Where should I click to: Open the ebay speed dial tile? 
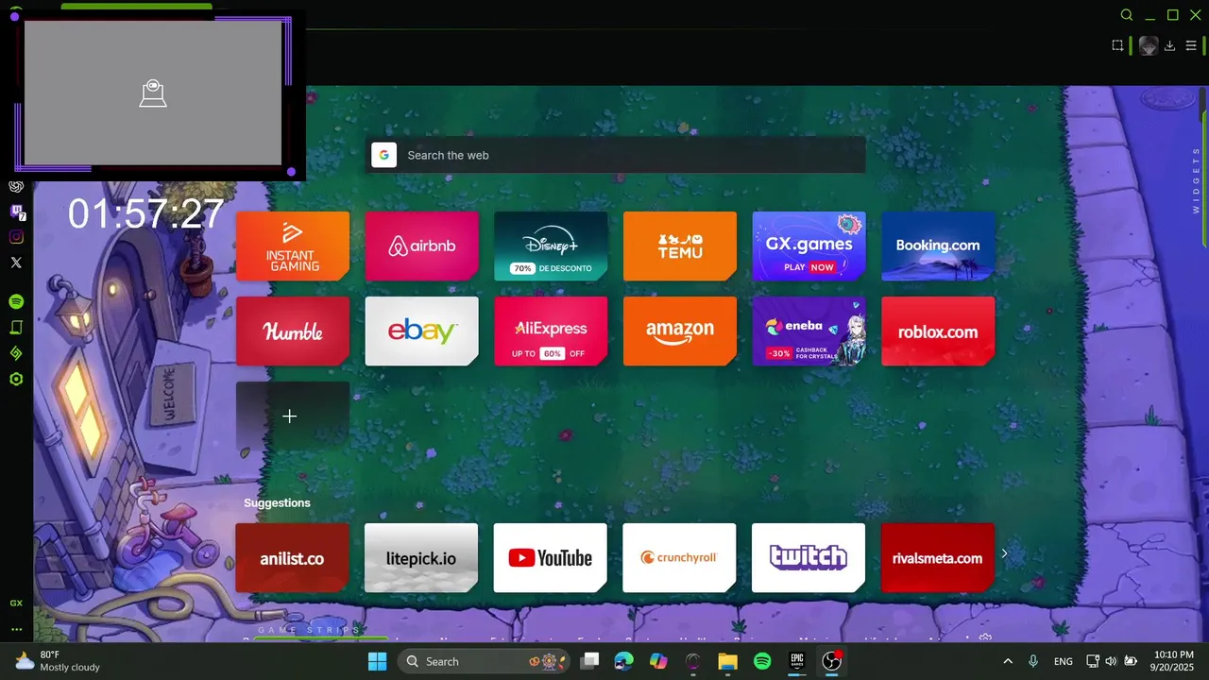421,331
